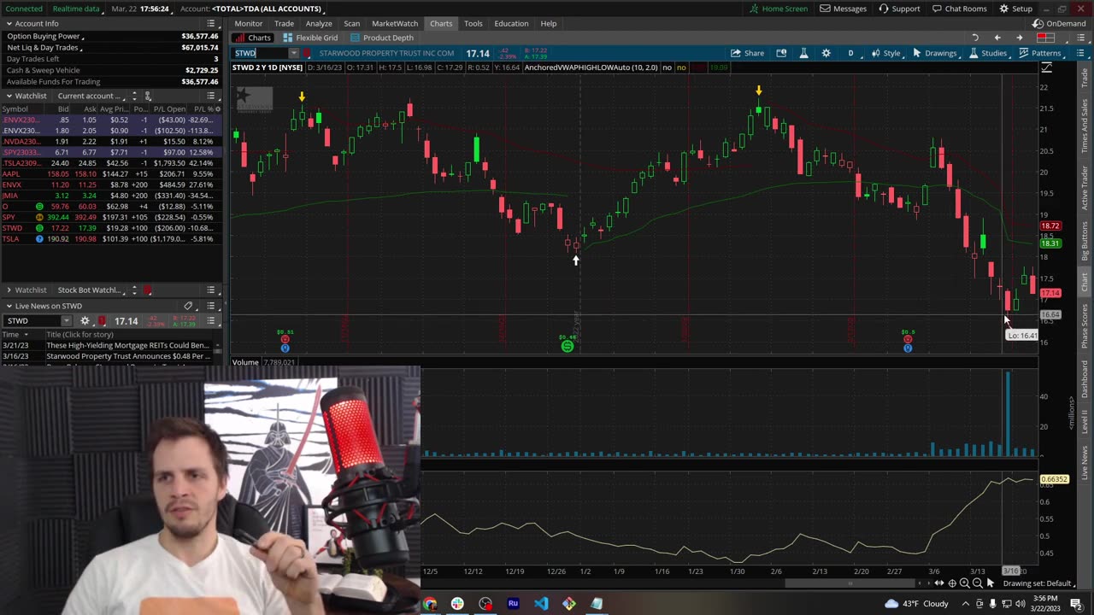This screenshot has height=615, width=1094.
Task: Open the watchlist column settings gear
Action: click(x=218, y=108)
